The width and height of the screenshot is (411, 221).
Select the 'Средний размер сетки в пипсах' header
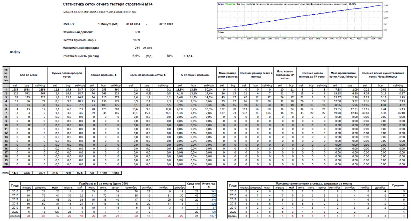pos(256,75)
